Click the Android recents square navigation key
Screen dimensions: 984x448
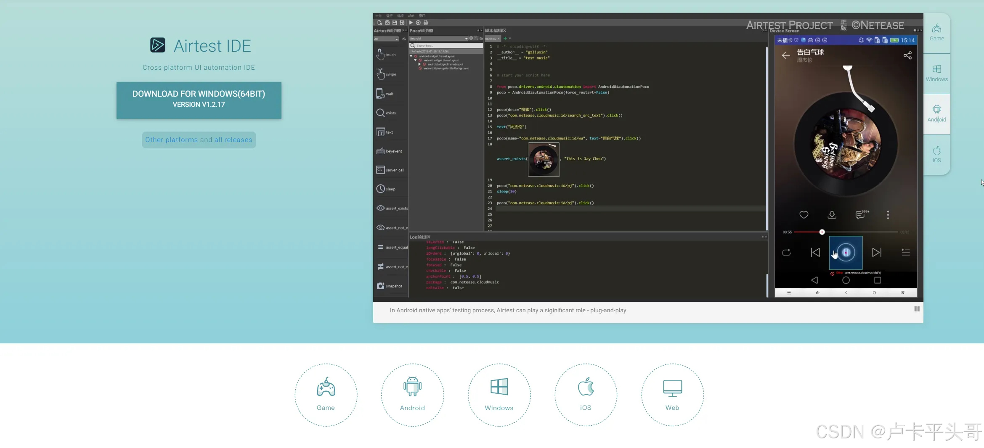877,280
